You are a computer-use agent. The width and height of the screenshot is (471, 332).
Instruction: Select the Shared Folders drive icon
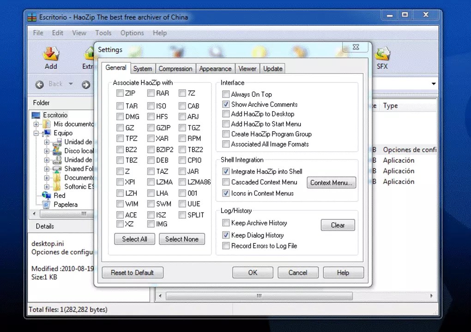click(57, 169)
